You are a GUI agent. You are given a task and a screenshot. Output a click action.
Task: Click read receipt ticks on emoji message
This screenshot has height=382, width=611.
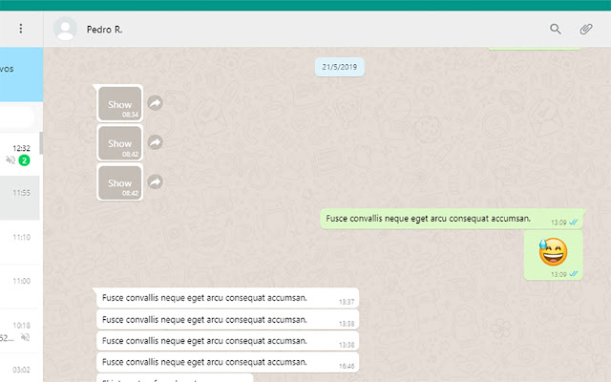point(573,274)
